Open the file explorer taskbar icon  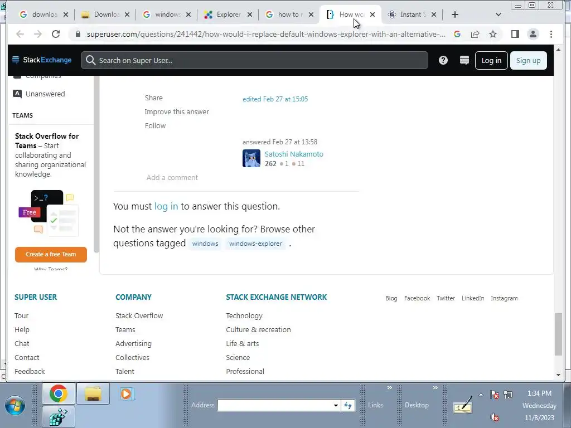[93, 393]
